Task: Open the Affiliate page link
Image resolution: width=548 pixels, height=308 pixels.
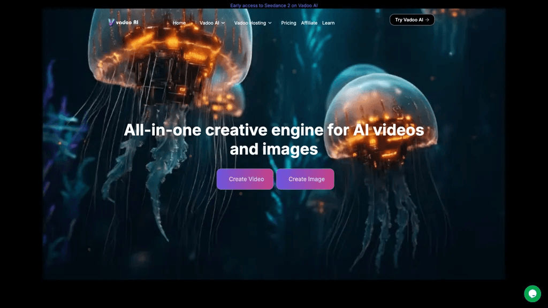Action: point(309,23)
